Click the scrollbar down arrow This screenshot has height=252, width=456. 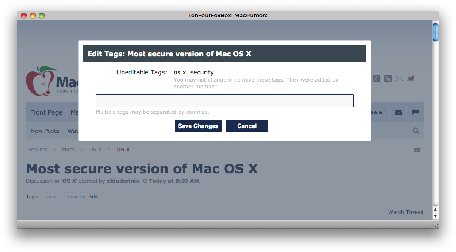click(x=435, y=216)
